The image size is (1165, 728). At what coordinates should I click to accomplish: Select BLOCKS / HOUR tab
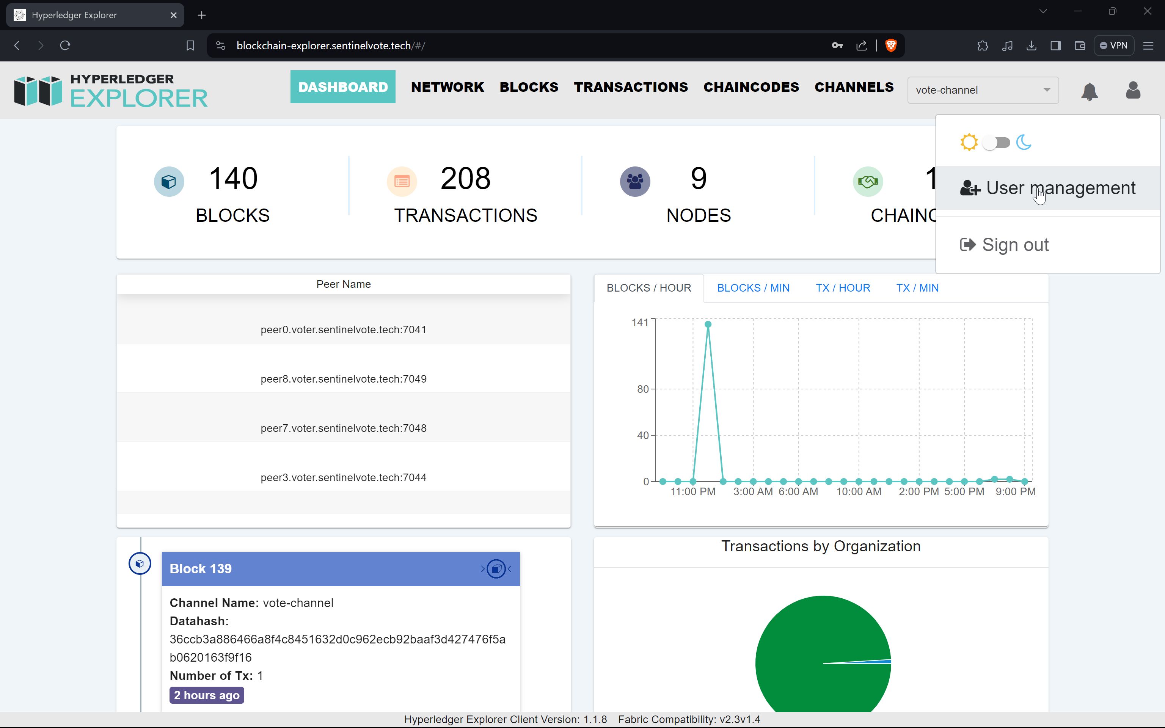pyautogui.click(x=648, y=288)
